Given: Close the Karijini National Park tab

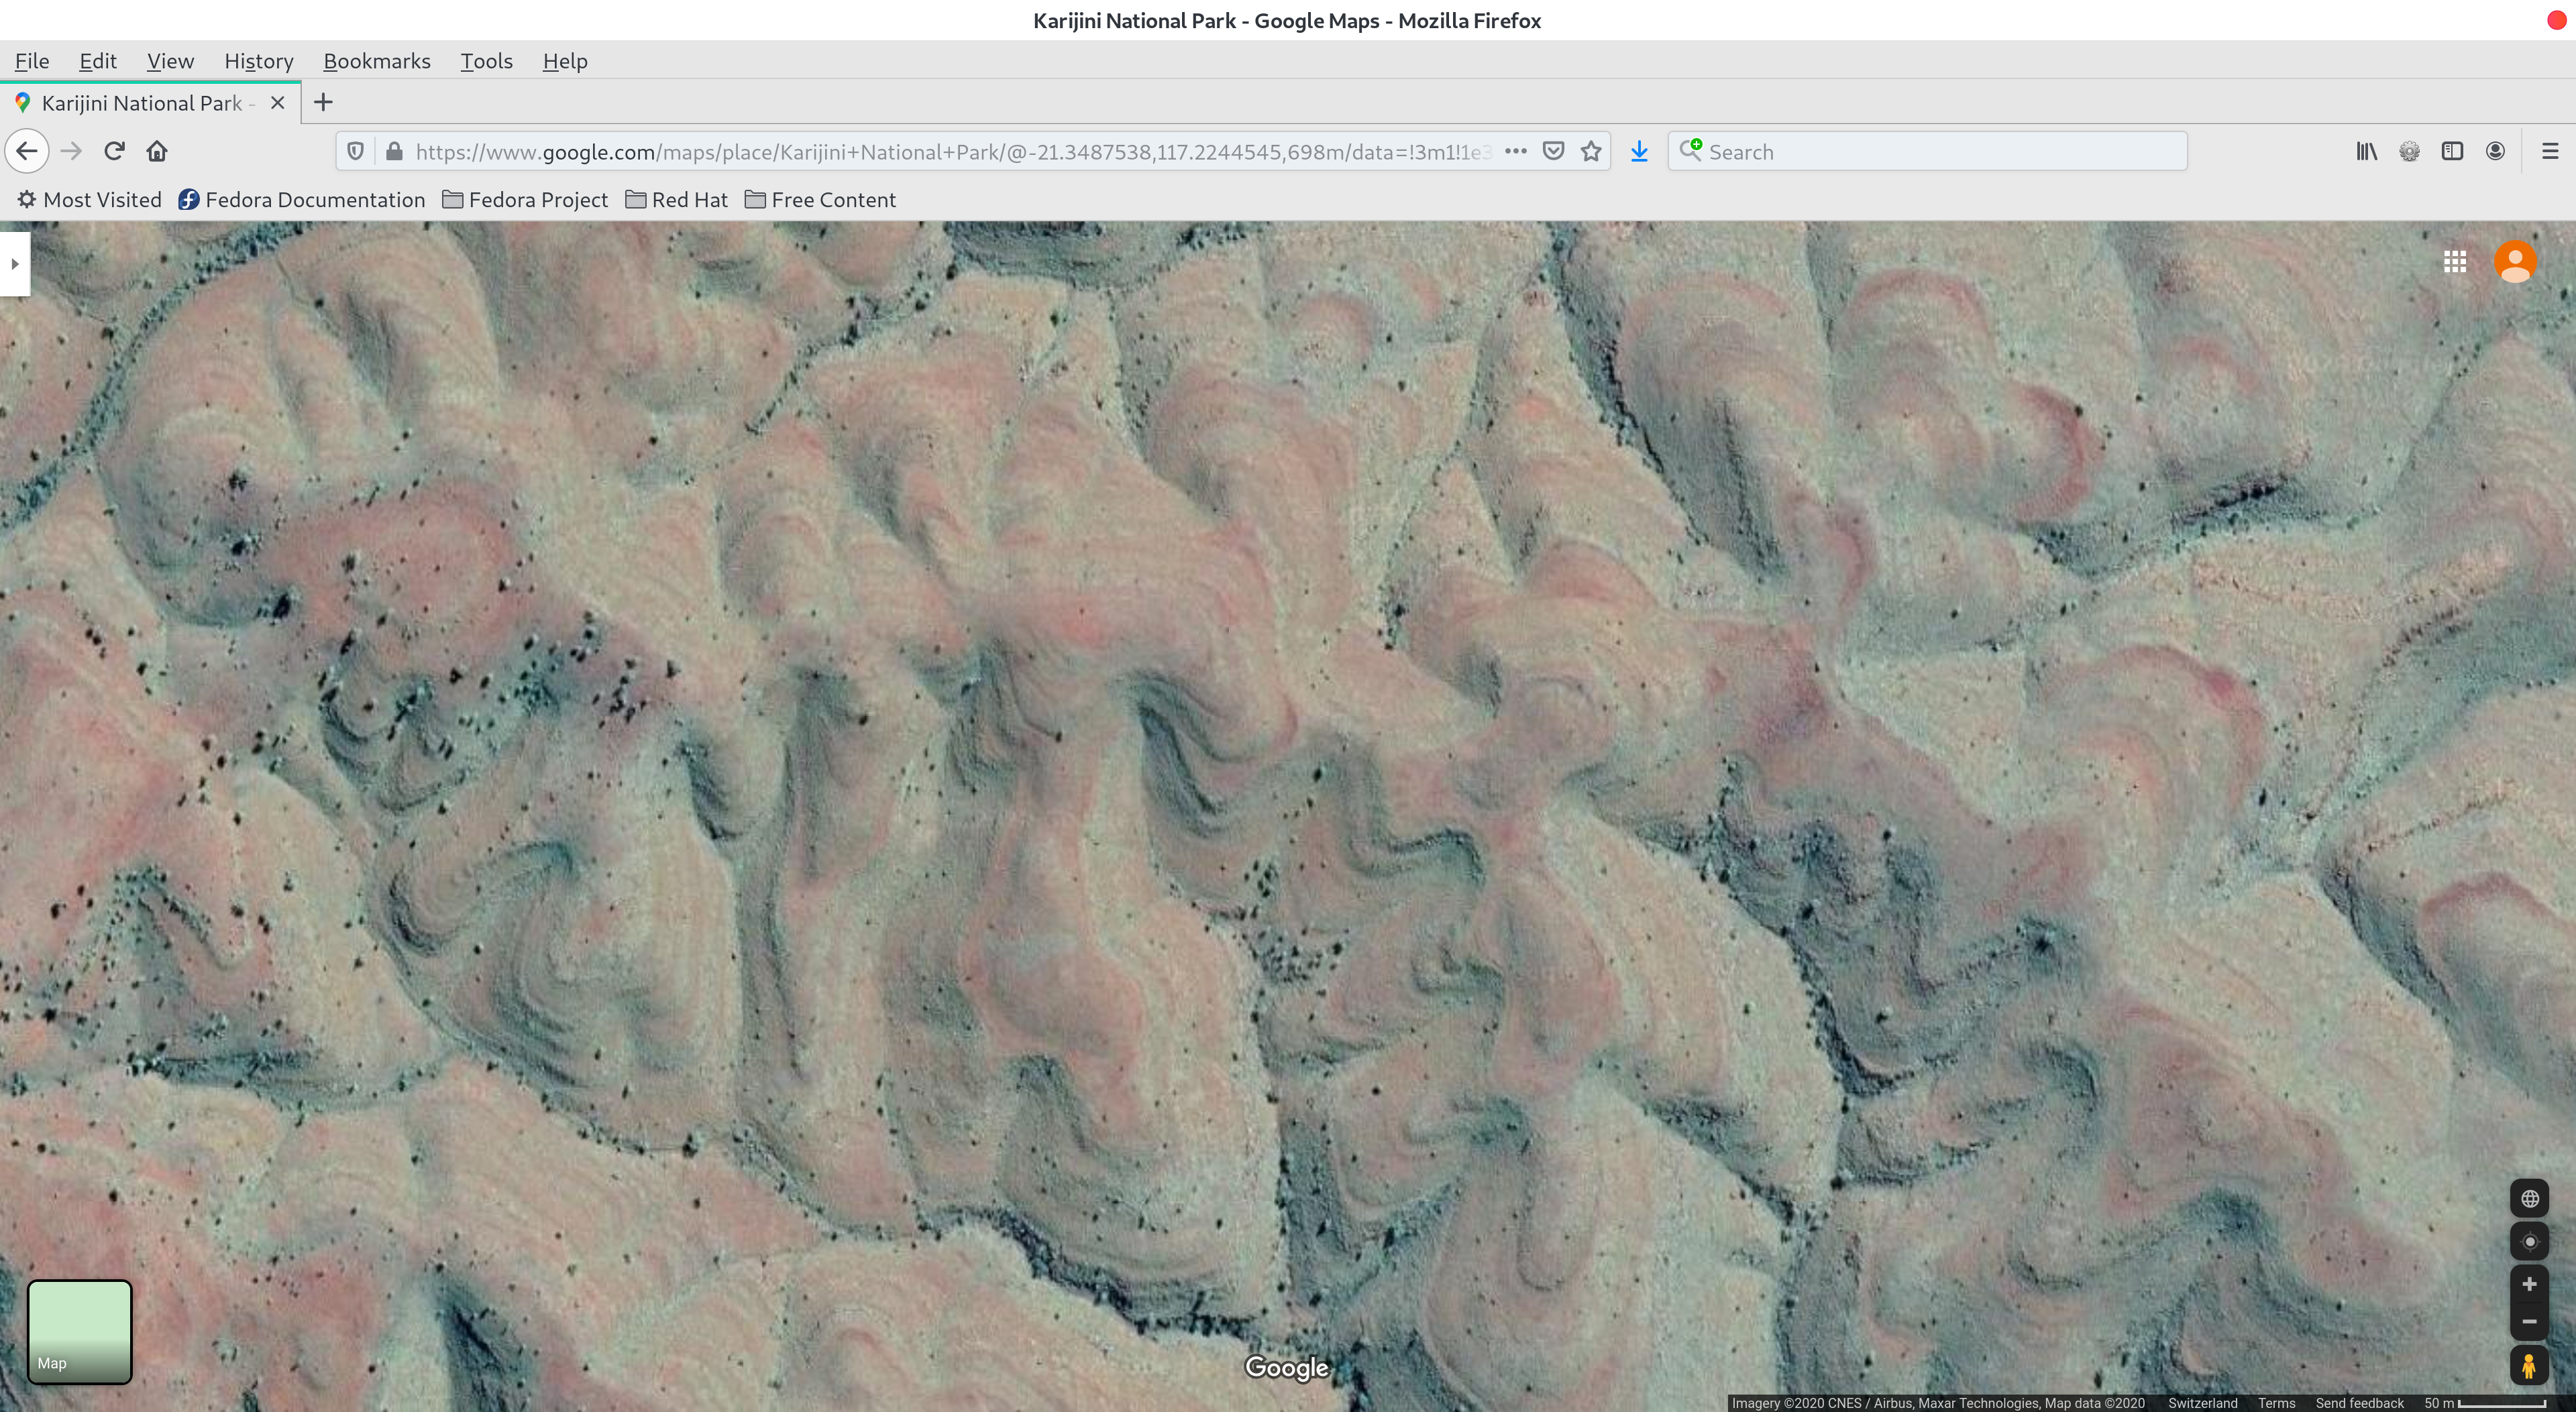Looking at the screenshot, I should click(x=278, y=103).
